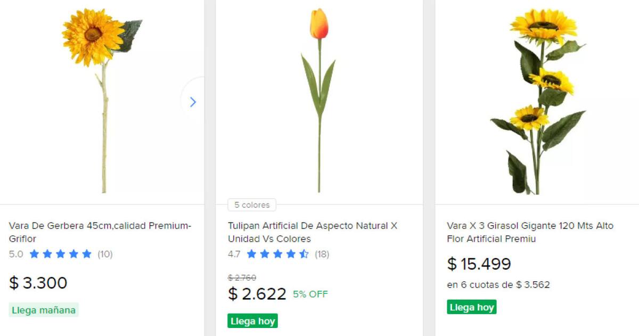Click the right chevron to see more products
639x336 pixels.
pos(193,102)
